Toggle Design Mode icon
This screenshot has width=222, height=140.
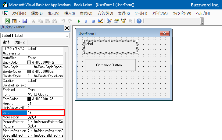pos(100,21)
